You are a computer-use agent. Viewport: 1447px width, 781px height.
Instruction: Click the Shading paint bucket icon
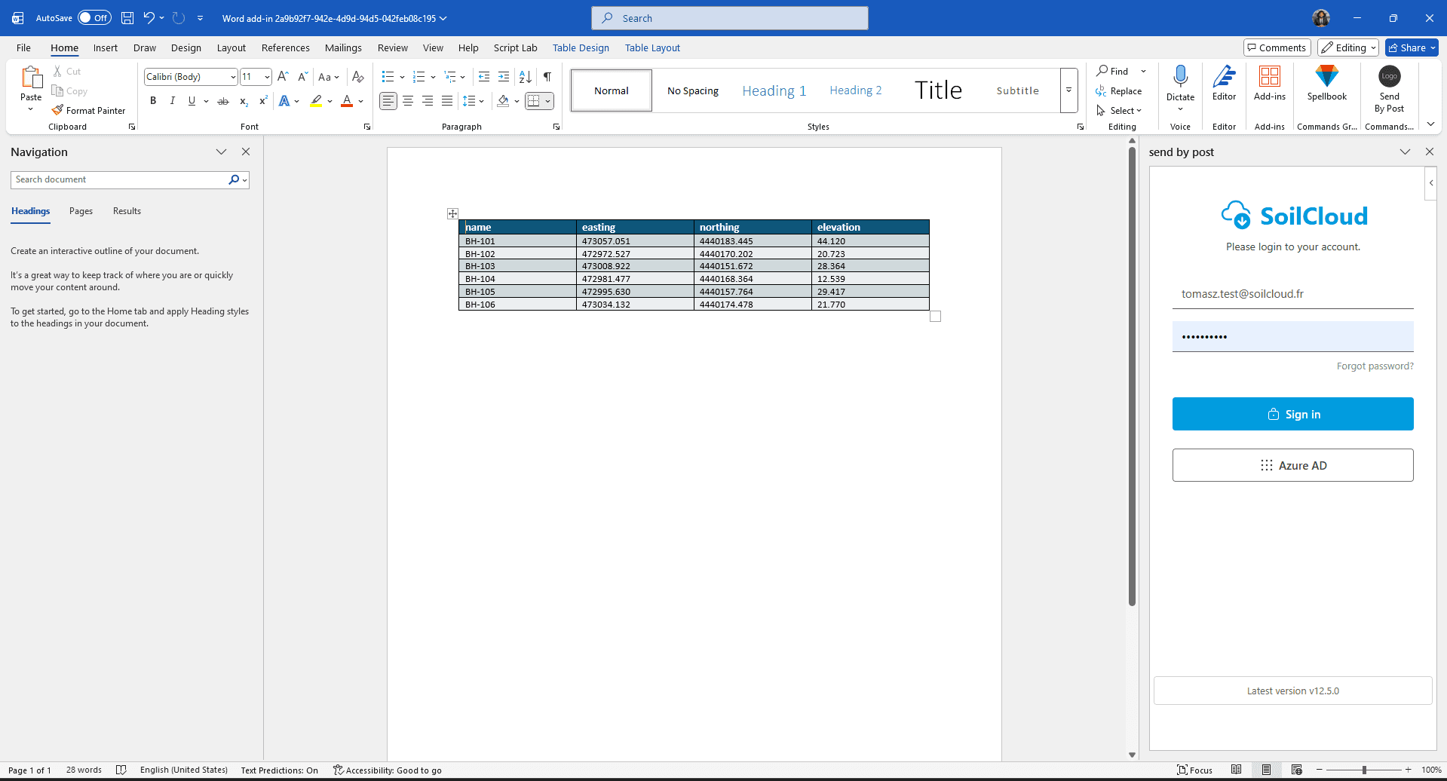[503, 101]
